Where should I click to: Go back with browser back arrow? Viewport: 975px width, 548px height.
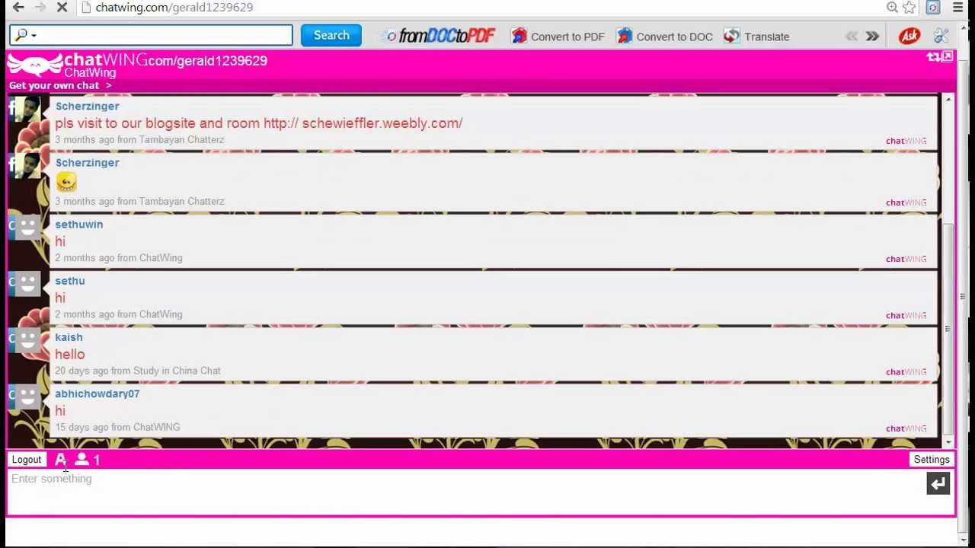(18, 8)
